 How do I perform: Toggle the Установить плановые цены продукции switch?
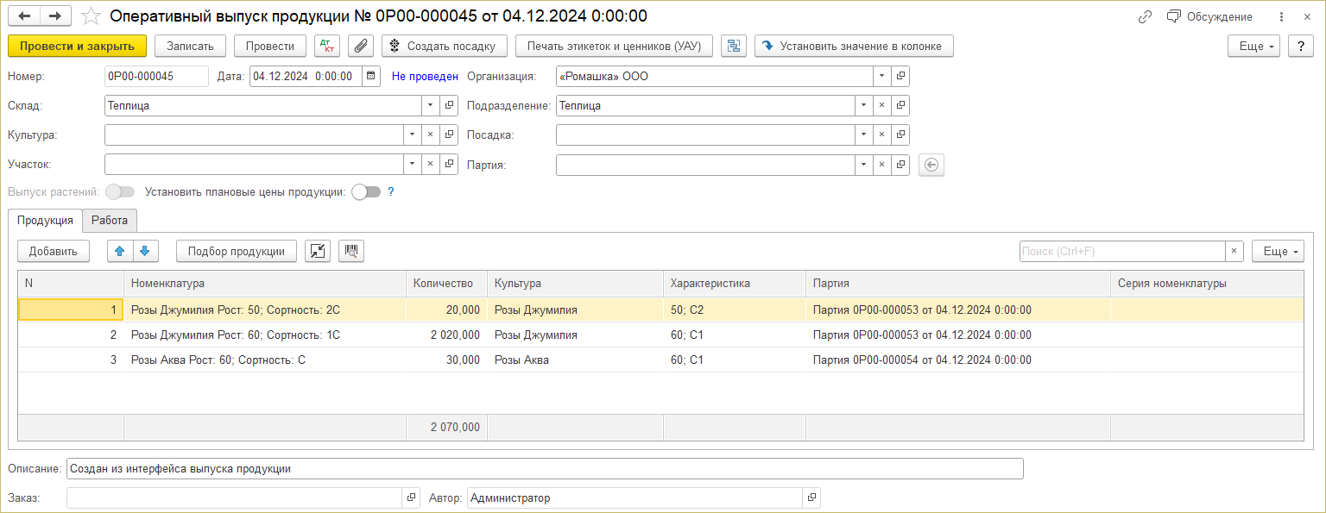click(x=366, y=192)
